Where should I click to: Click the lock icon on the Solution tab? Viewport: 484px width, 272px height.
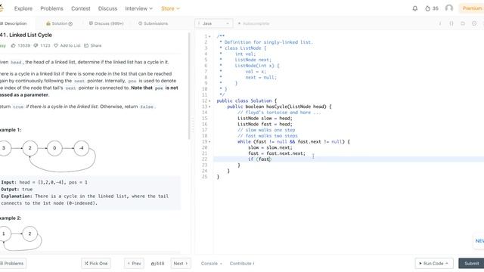point(48,23)
